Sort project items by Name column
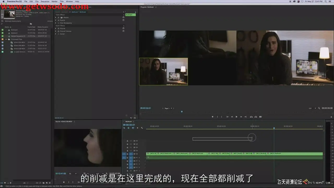The width and height of the screenshot is (334, 188). click(x=7, y=27)
